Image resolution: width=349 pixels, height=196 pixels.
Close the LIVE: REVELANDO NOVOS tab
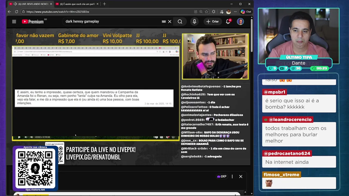pos(51,4)
